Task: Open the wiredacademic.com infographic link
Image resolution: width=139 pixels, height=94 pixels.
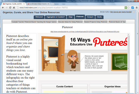Action: click(85, 31)
